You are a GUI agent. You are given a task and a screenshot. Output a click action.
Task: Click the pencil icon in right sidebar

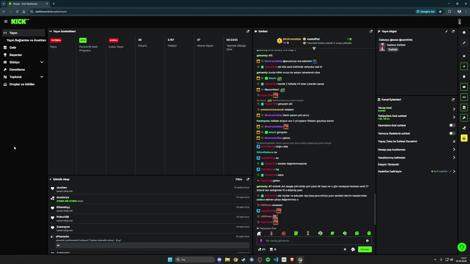(x=464, y=43)
